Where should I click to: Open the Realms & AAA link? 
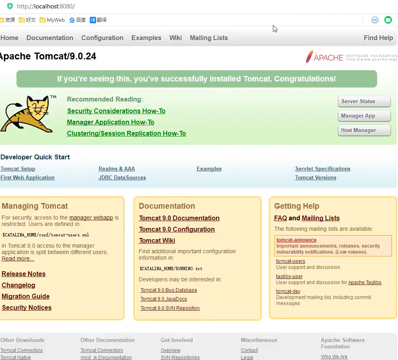point(117,169)
